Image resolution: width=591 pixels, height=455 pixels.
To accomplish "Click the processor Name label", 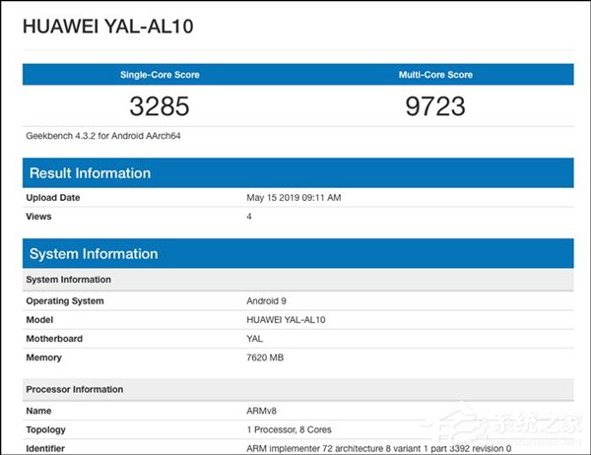I will (38, 411).
